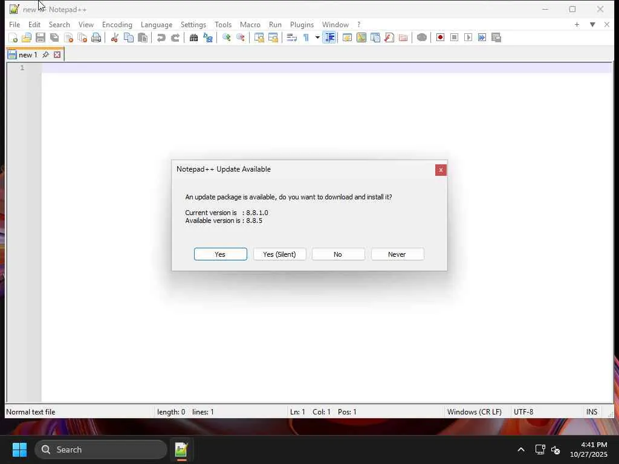Open the Encoding menu
This screenshot has height=464, width=619.
(x=117, y=24)
